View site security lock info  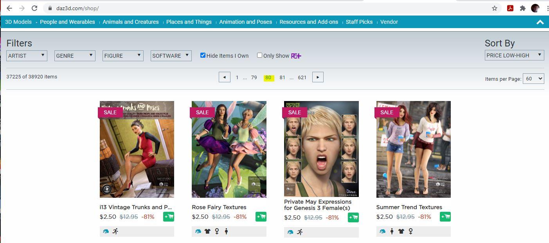click(49, 8)
